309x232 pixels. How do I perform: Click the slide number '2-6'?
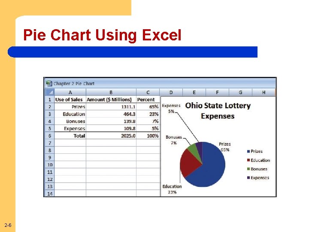tap(8, 225)
